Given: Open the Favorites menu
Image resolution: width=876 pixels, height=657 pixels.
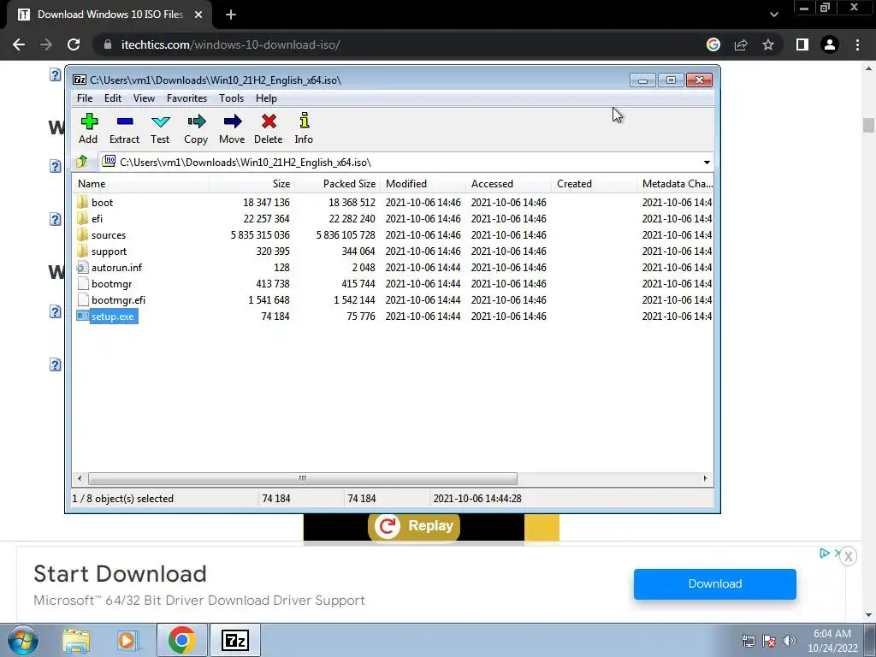Looking at the screenshot, I should tap(186, 98).
